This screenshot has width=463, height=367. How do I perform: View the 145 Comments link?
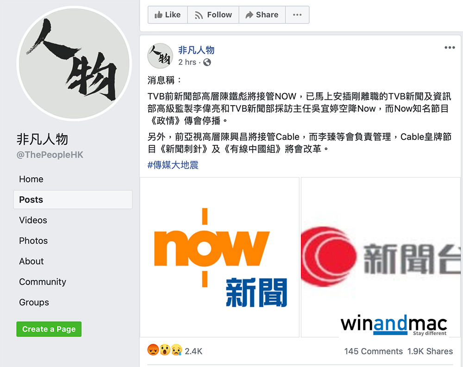[x=373, y=351]
